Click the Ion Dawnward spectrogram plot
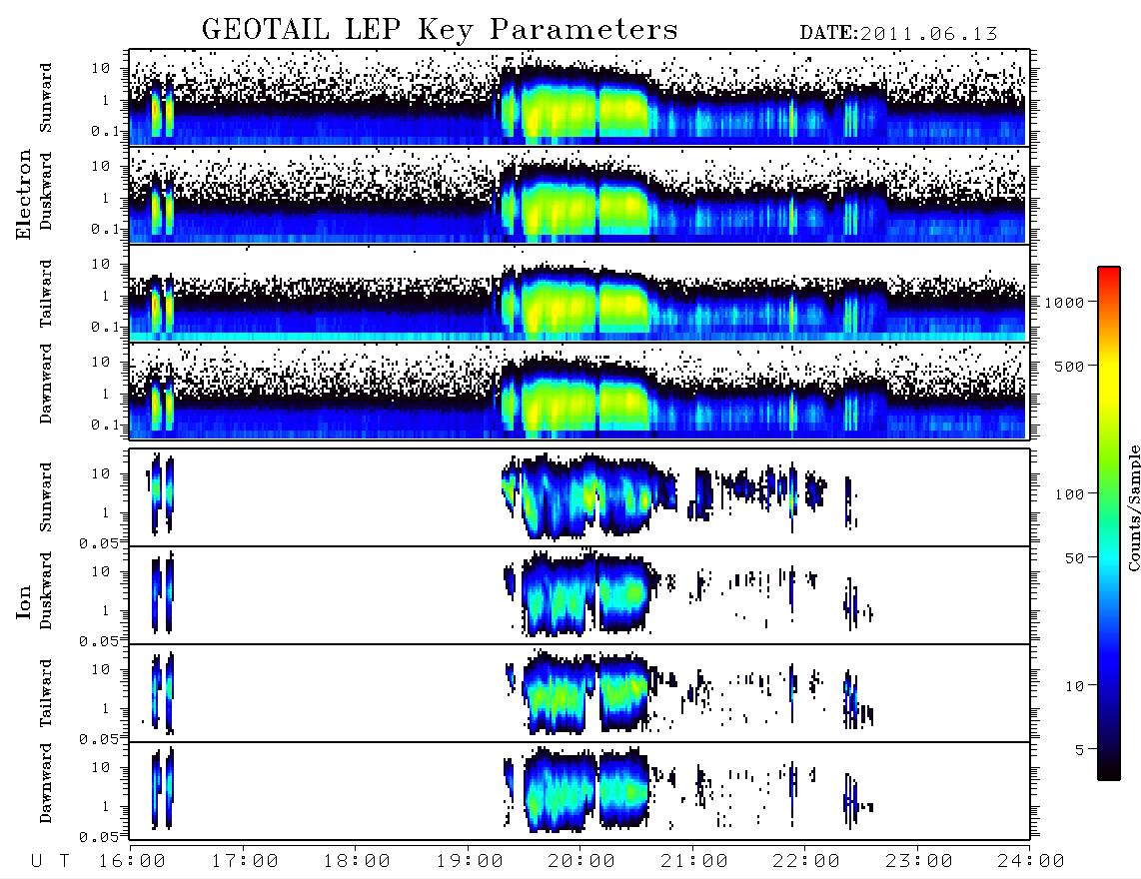1141x879 pixels. click(579, 791)
